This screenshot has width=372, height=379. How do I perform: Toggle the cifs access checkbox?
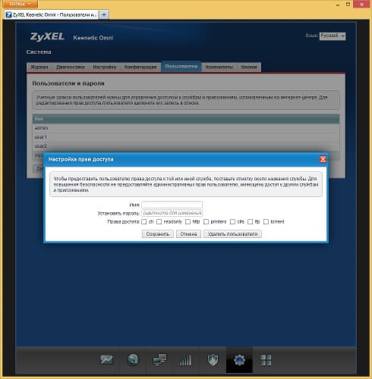pos(232,221)
